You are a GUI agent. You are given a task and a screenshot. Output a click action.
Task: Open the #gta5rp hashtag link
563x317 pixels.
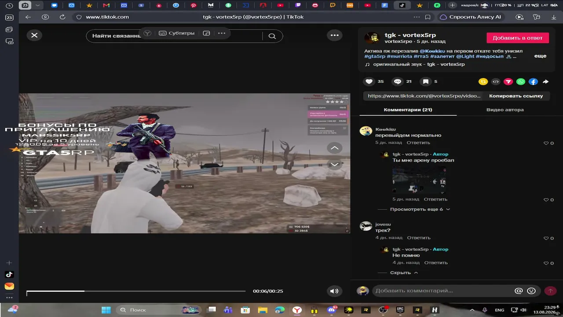[375, 56]
